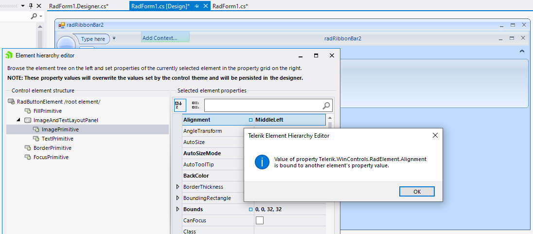Screen dimensions: 533x234
Task: Expand the BoundingRectangle property
Action: point(178,198)
